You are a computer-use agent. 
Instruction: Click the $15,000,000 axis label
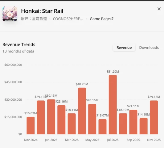13,117
